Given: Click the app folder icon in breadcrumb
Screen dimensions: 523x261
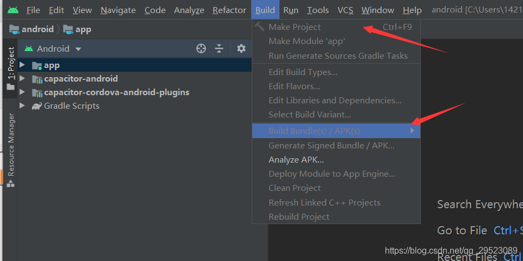Looking at the screenshot, I should point(68,29).
